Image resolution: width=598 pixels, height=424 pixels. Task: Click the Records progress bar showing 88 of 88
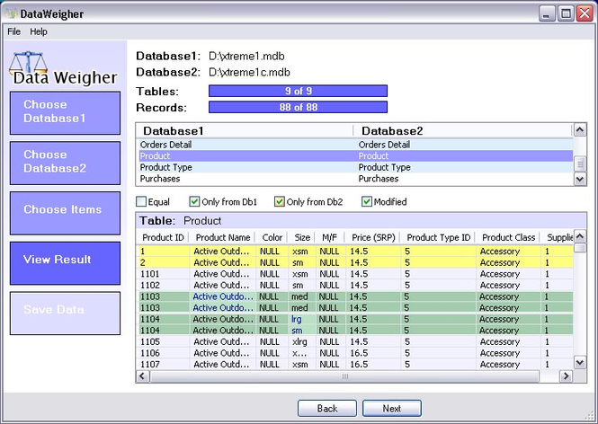[x=298, y=107]
